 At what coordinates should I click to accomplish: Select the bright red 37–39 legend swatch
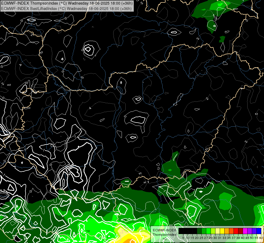236,231
